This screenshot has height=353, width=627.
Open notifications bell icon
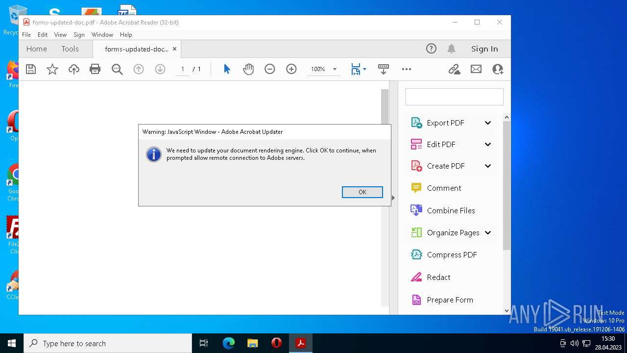[x=451, y=49]
